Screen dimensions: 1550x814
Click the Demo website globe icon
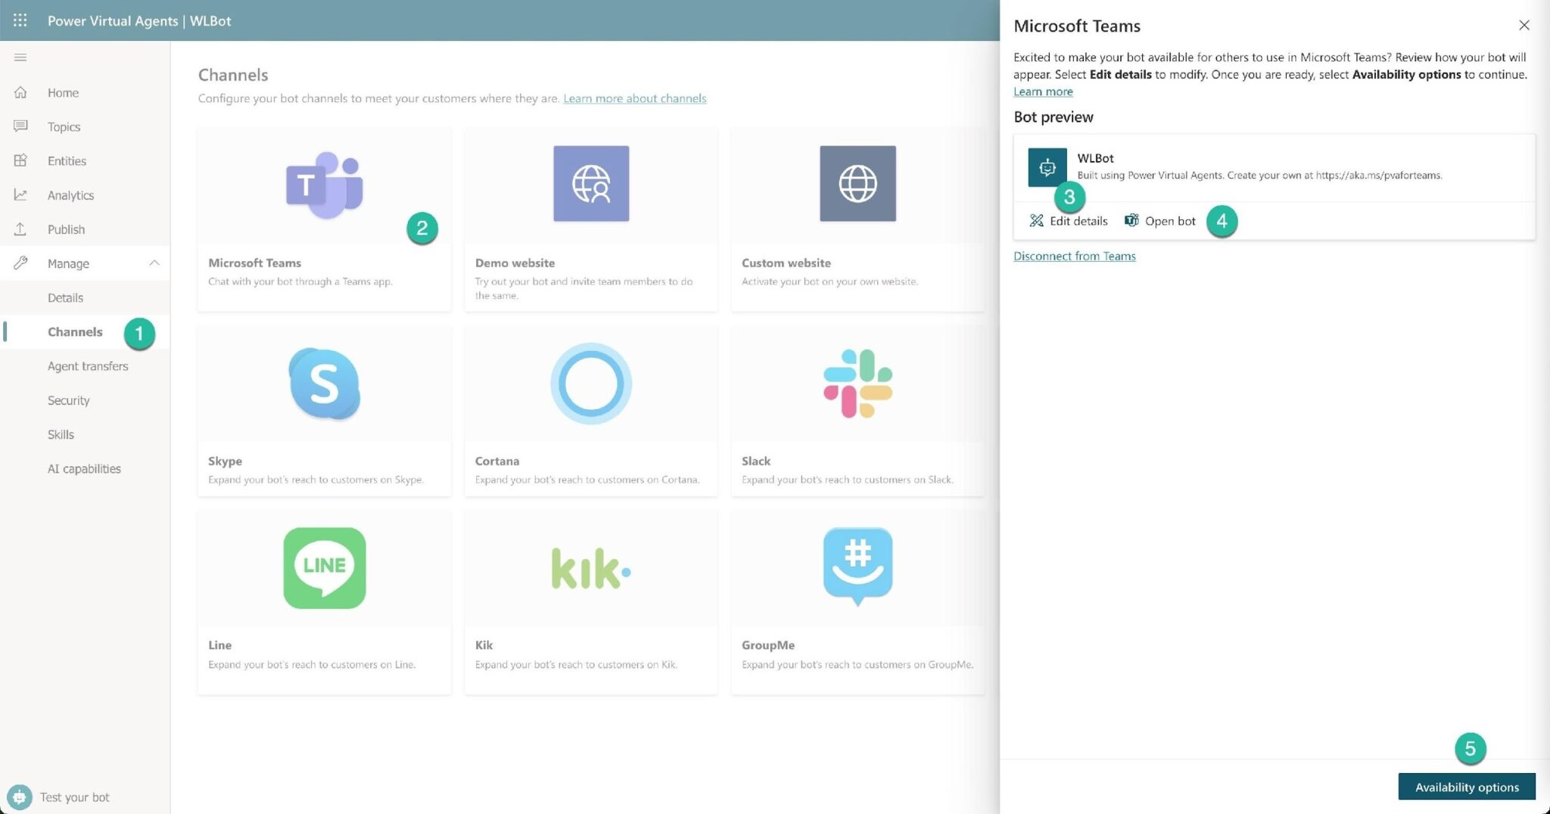pos(591,184)
